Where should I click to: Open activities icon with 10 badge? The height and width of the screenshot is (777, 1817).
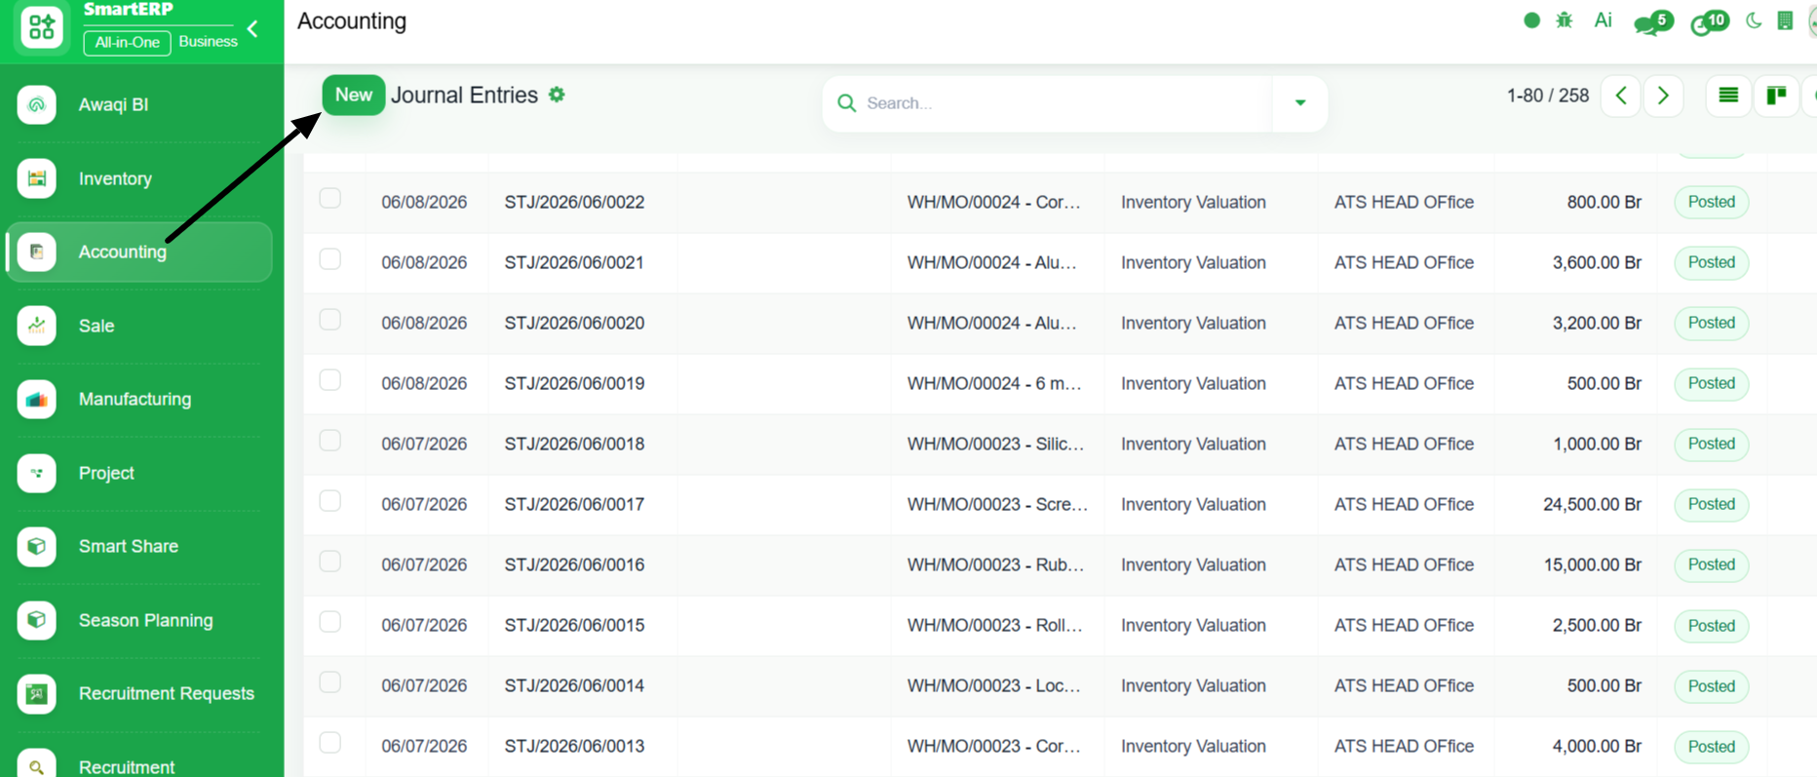pos(1709,21)
